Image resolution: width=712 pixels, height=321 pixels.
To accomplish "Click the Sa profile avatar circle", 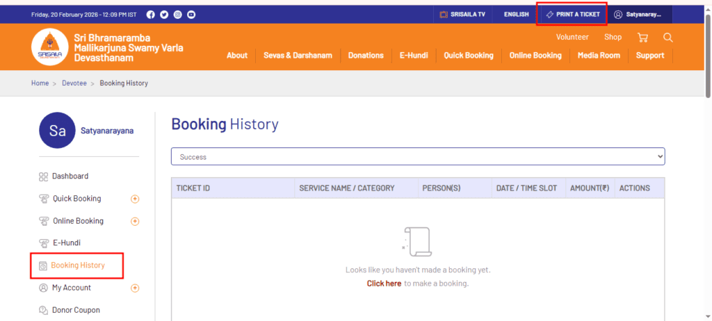I will click(58, 130).
